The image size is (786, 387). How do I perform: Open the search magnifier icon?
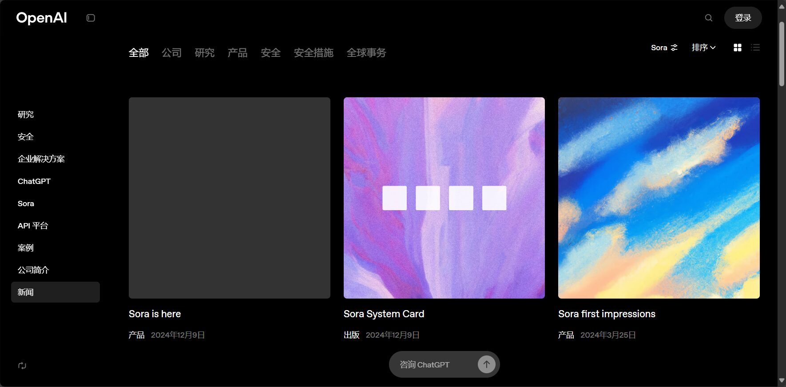(x=709, y=18)
